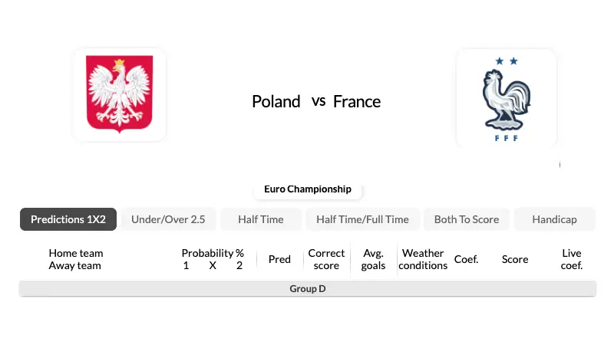Click the Avg. goals column header
The image size is (614, 345).
coord(373,259)
